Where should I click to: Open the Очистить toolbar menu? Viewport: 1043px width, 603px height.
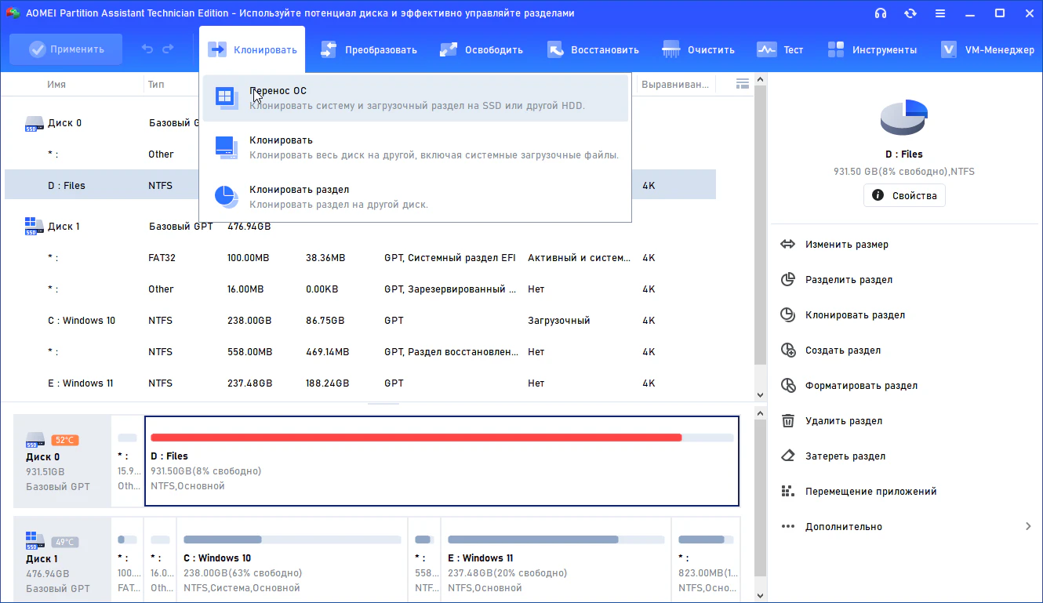pyautogui.click(x=698, y=49)
